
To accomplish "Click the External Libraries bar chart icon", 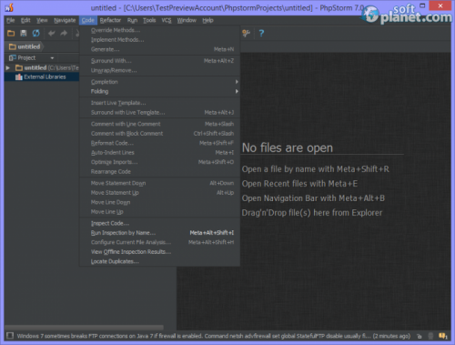I will 19,77.
